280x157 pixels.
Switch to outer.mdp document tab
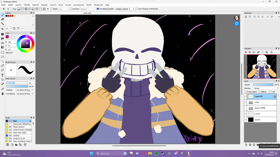(87, 13)
